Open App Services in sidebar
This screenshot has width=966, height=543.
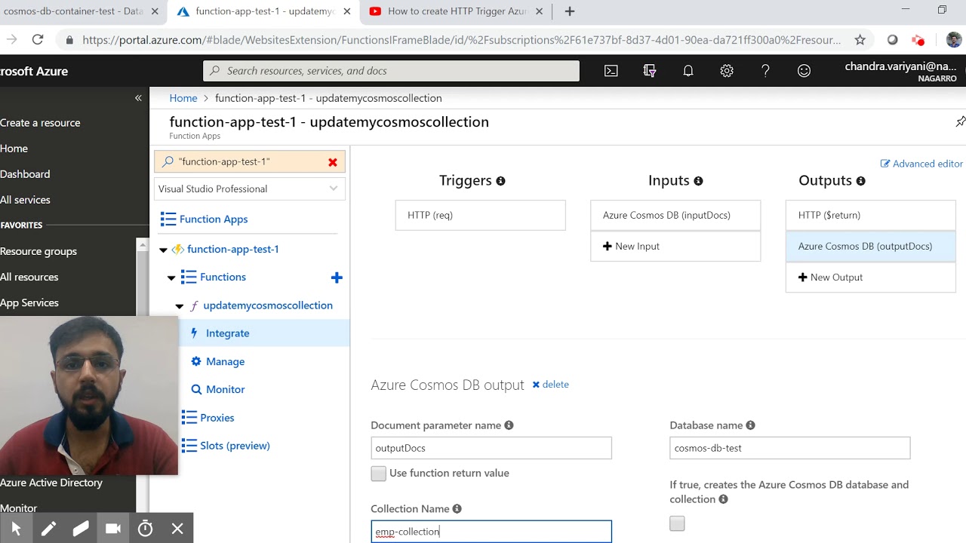tap(29, 302)
